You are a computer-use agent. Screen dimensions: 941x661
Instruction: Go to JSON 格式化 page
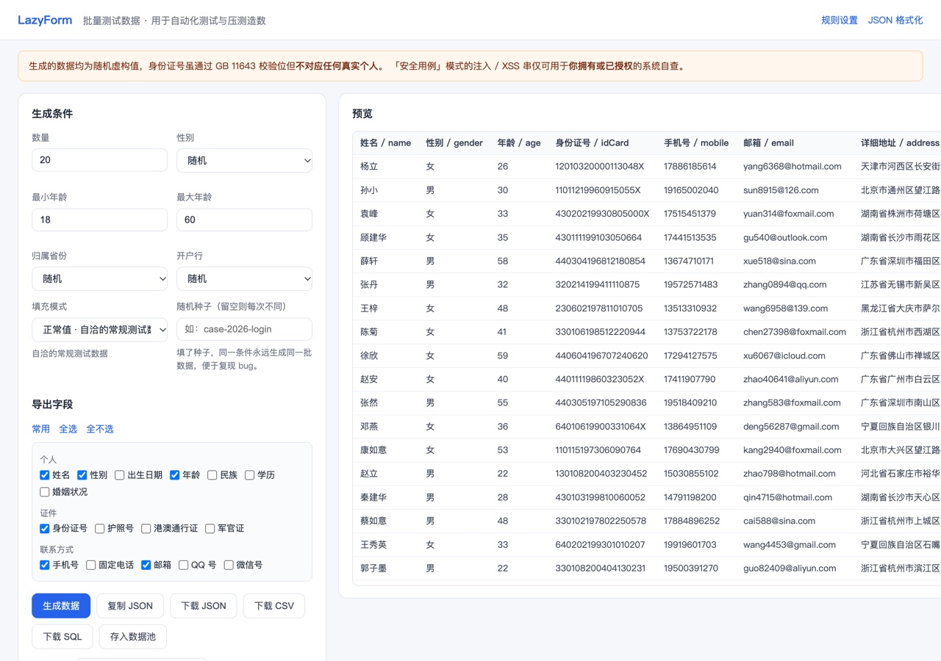[x=895, y=21]
